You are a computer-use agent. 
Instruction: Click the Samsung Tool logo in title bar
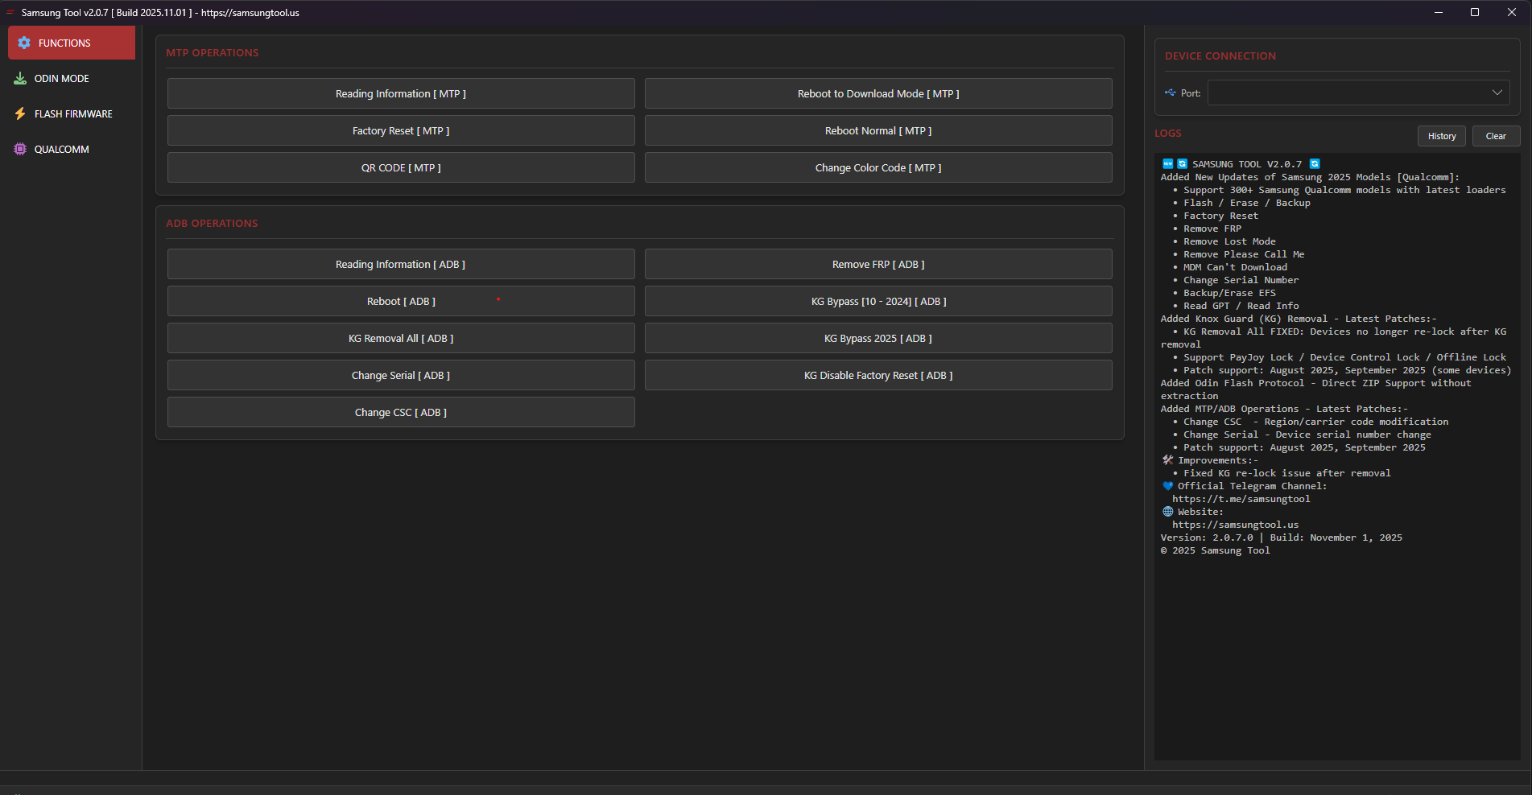click(10, 12)
